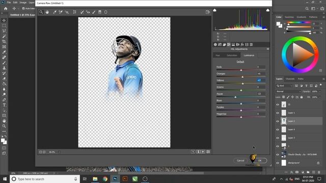The height and width of the screenshot is (183, 326).
Task: Switch to the Luminance tab
Action: point(249,55)
